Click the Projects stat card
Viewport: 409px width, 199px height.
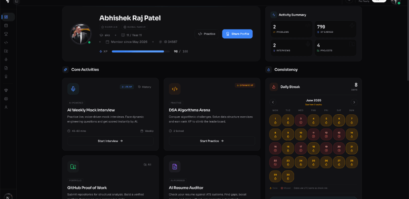(x=336, y=48)
